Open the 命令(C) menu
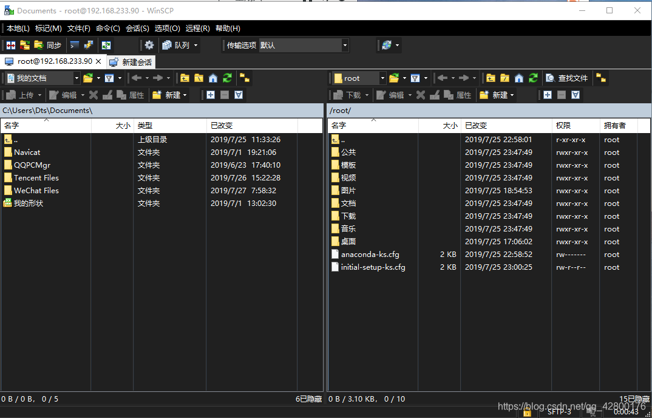The image size is (652, 418). pos(108,29)
